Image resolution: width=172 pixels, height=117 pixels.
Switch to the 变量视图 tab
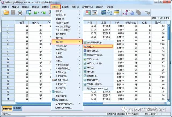[x=17, y=108]
